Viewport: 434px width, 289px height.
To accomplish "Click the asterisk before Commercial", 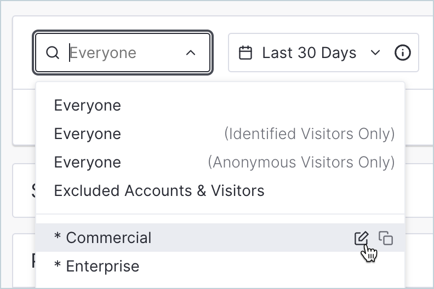I will 58,236.
